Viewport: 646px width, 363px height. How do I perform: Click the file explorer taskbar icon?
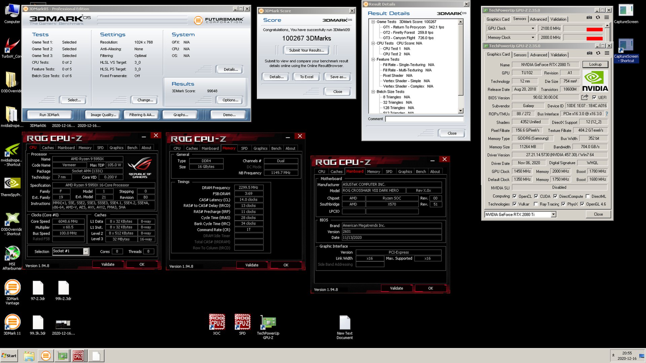29,356
